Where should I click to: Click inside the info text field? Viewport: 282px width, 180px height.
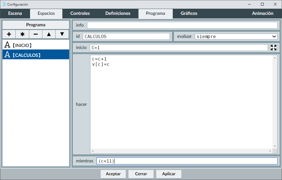(x=182, y=25)
